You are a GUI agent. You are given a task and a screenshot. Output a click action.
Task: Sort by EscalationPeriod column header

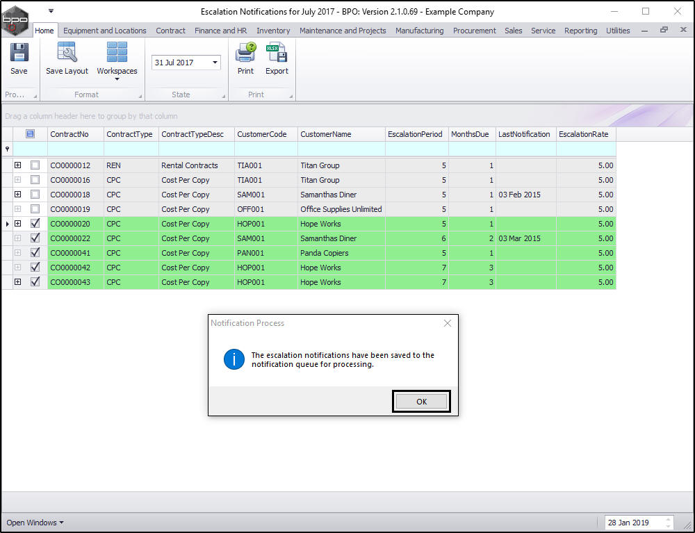click(416, 134)
